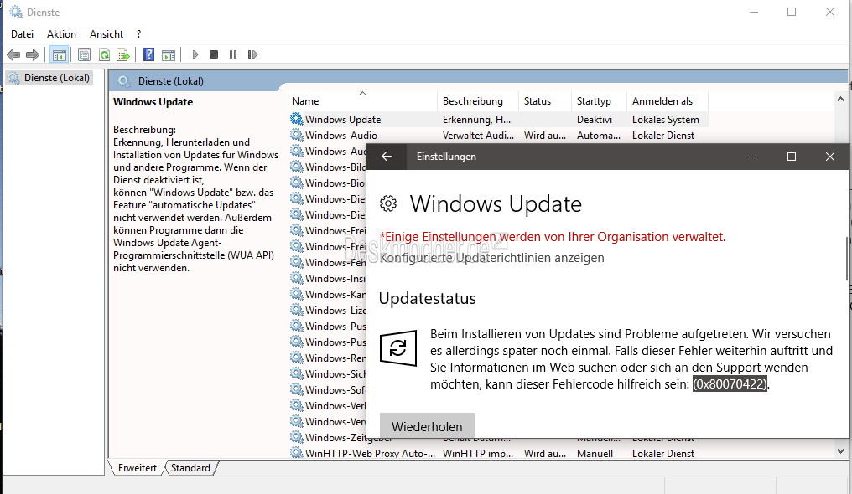852x494 pixels.
Task: Click 'Erkennung, H...' description cell
Action: 476,119
